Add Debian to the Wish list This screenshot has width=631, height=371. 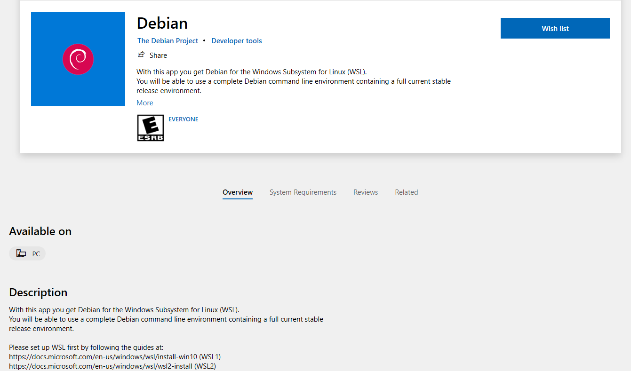[x=555, y=29]
